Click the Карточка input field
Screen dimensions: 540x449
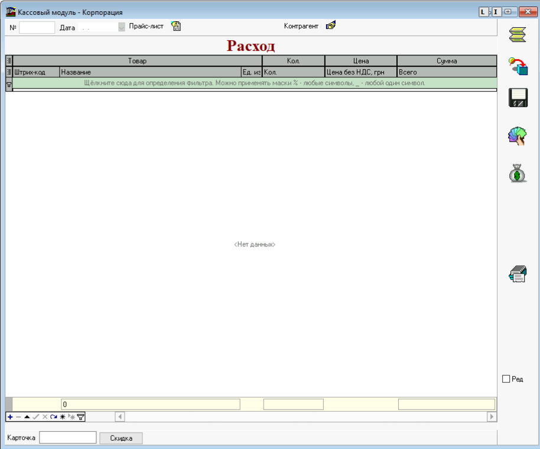click(67, 438)
